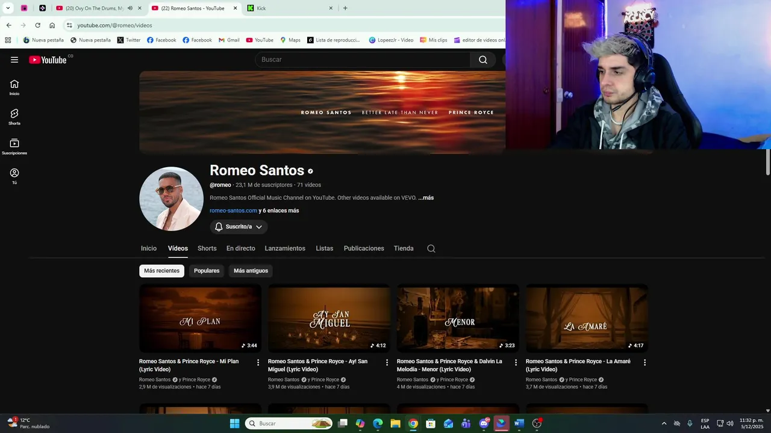This screenshot has width=771, height=433.
Task: Click the page vertical scrollbar
Action: 767,162
